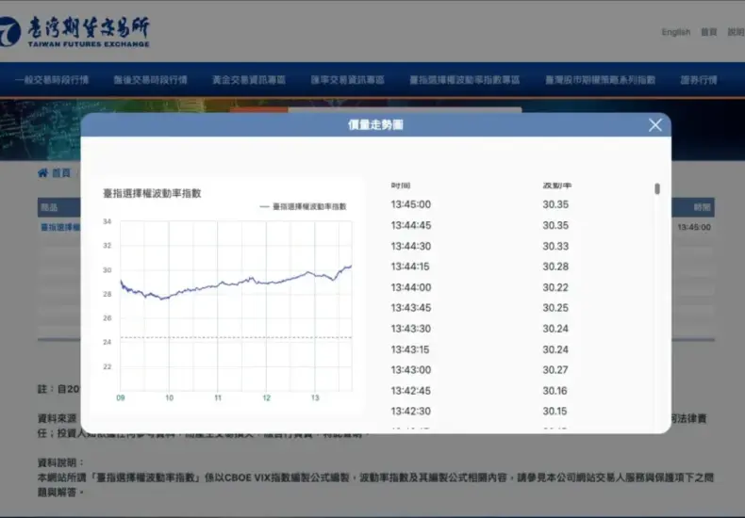
Task: Click the 10 hour label on chart axis
Action: click(169, 398)
